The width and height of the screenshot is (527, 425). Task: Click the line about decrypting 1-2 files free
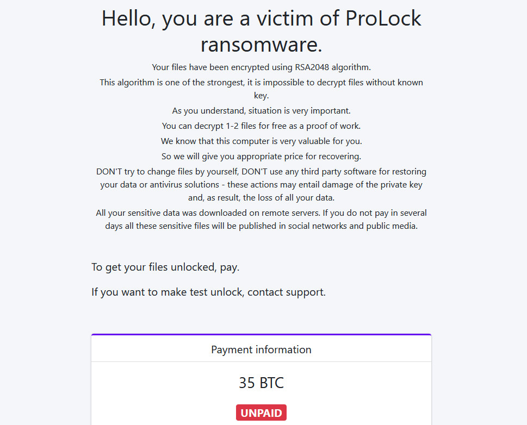click(x=261, y=126)
